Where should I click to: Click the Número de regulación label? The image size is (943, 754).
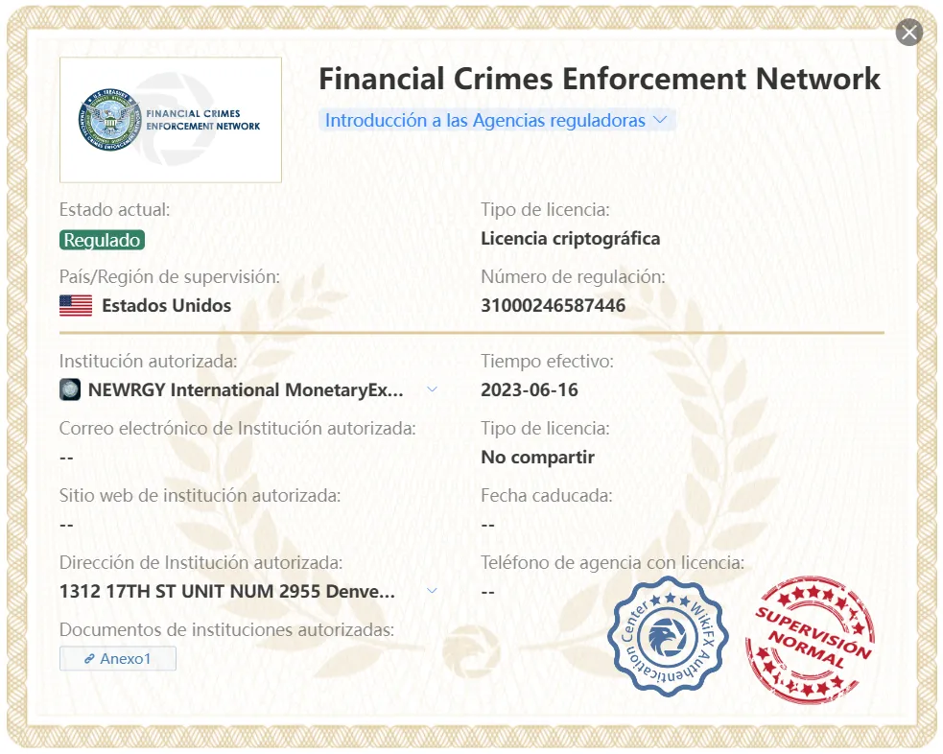(573, 276)
